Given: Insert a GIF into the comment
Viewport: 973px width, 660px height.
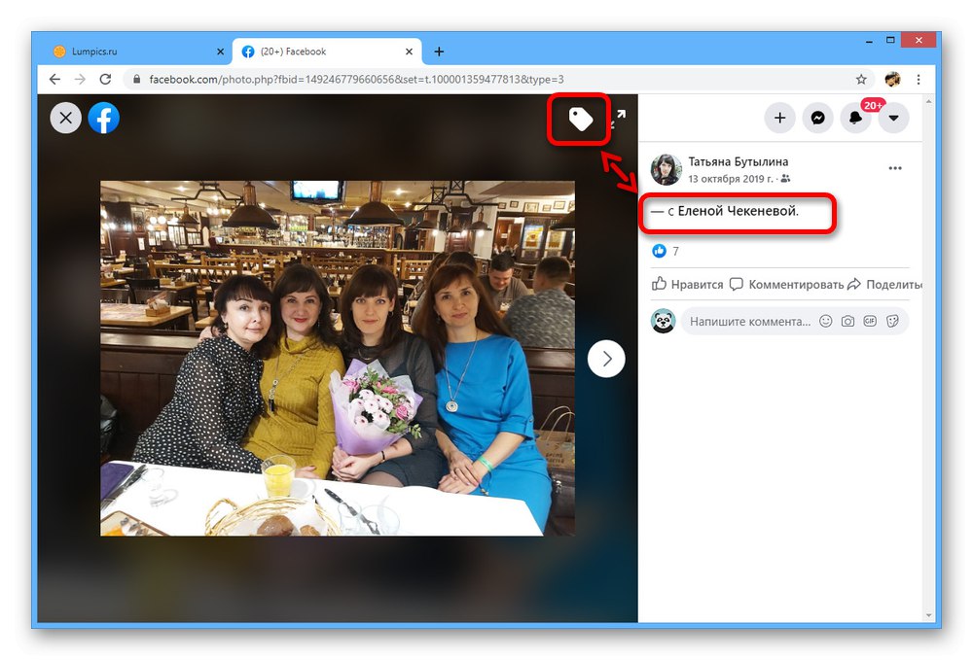Looking at the screenshot, I should click(x=870, y=321).
